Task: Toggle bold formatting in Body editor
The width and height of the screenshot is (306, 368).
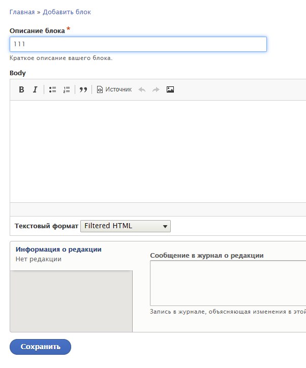Action: [x=21, y=89]
